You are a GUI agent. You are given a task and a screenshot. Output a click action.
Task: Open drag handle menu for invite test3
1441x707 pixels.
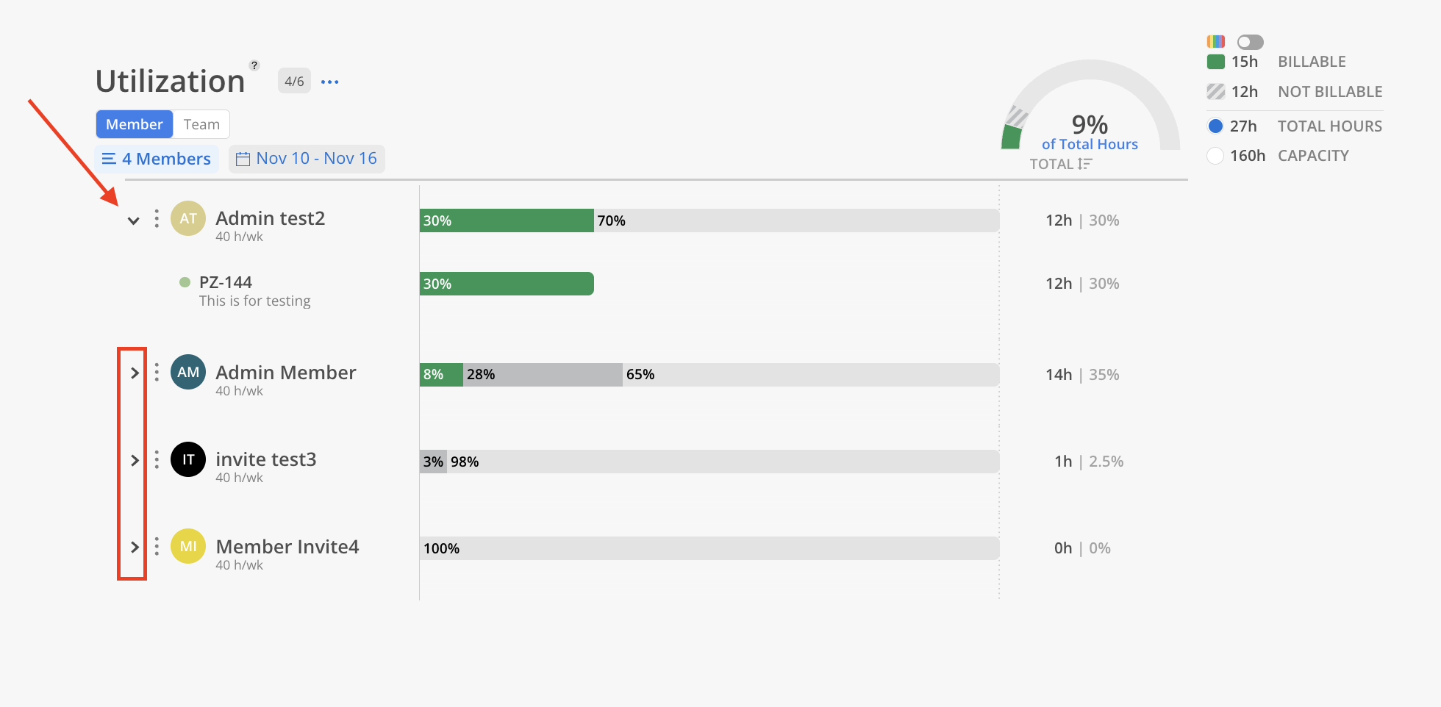(157, 460)
